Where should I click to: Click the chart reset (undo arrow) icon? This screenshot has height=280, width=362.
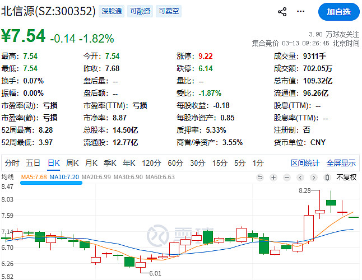[x=260, y=178]
